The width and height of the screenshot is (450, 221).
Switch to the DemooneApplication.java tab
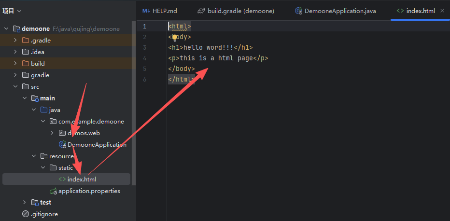pos(336,11)
